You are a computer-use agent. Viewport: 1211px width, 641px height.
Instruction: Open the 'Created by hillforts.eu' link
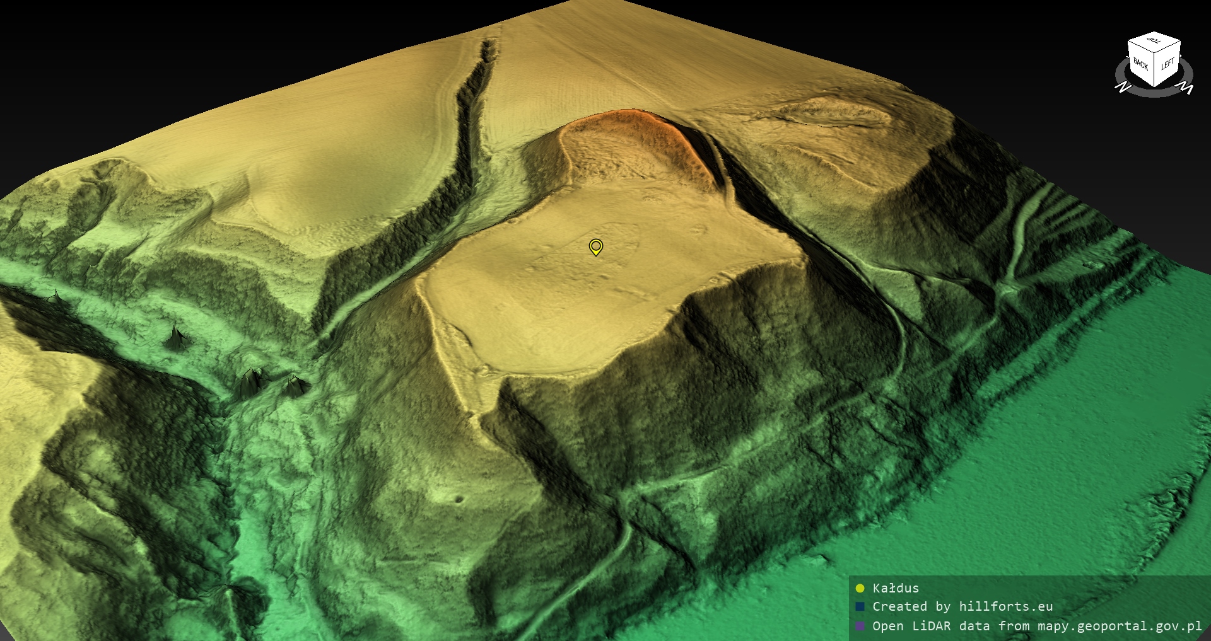click(x=962, y=607)
